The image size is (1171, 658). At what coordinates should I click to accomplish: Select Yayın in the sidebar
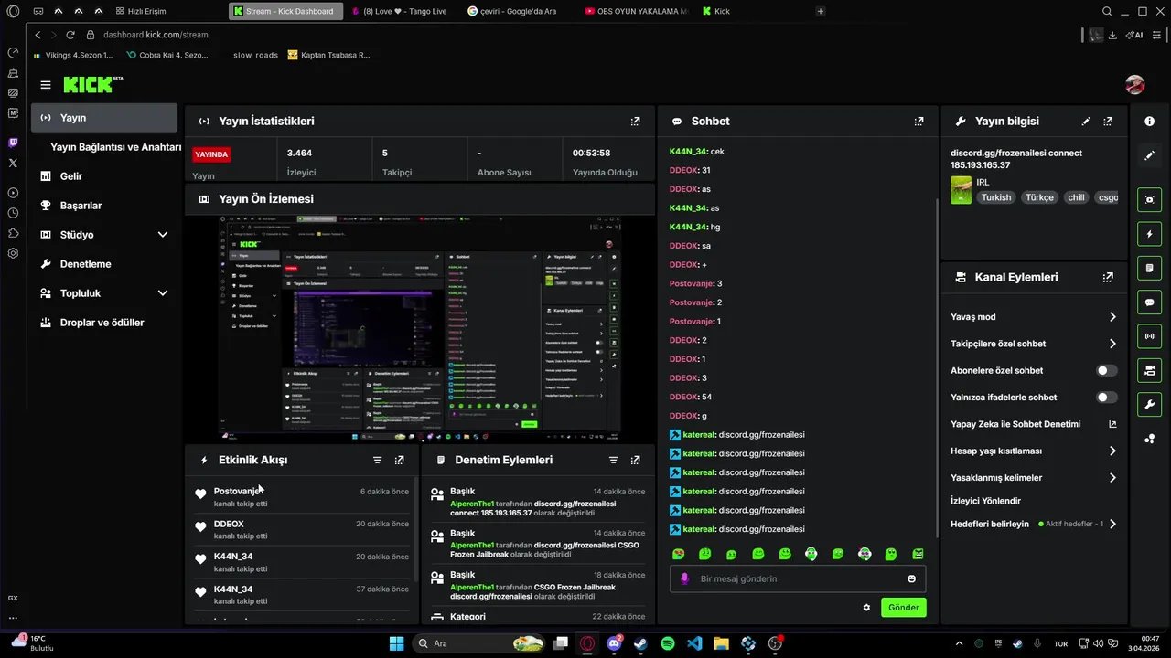104,118
